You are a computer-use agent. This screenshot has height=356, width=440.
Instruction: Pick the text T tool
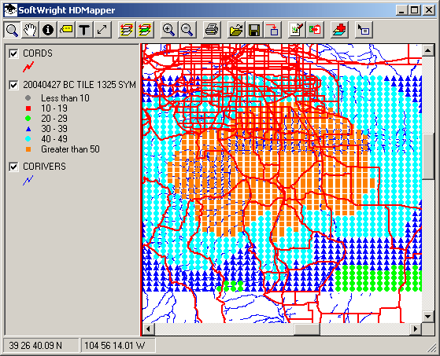coord(84,30)
